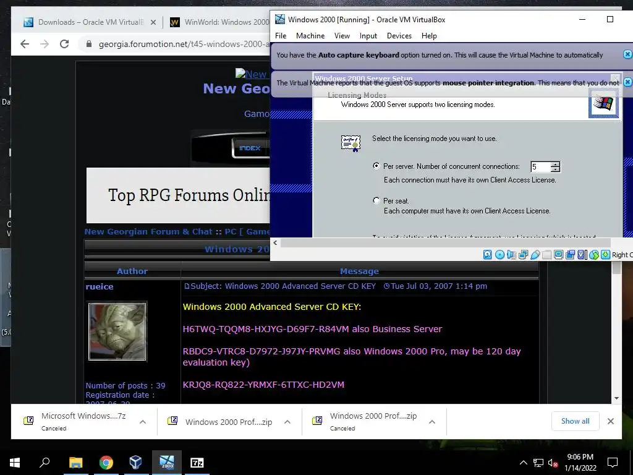Open the File menu in VirtualBox

281,35
